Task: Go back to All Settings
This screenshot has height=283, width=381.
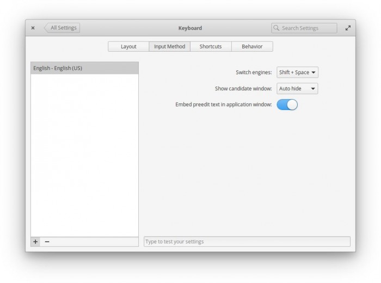Action: coord(63,28)
